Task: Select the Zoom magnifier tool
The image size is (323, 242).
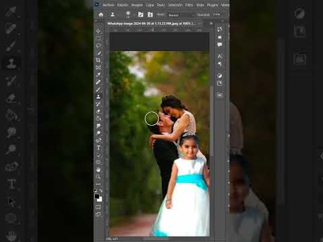Action: (x=98, y=177)
